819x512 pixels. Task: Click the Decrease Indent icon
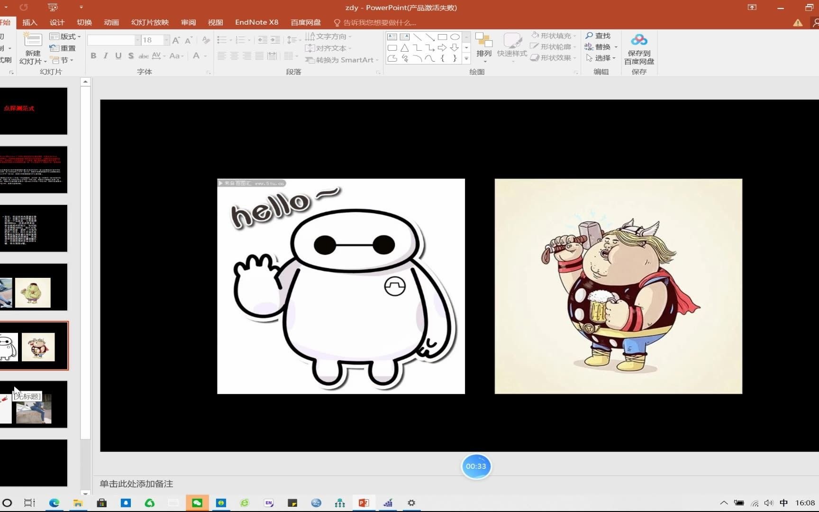click(x=263, y=40)
